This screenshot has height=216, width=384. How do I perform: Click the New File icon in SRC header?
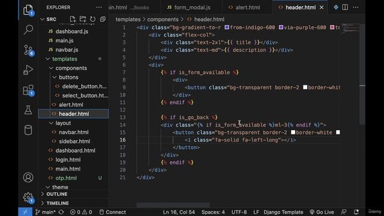click(73, 19)
